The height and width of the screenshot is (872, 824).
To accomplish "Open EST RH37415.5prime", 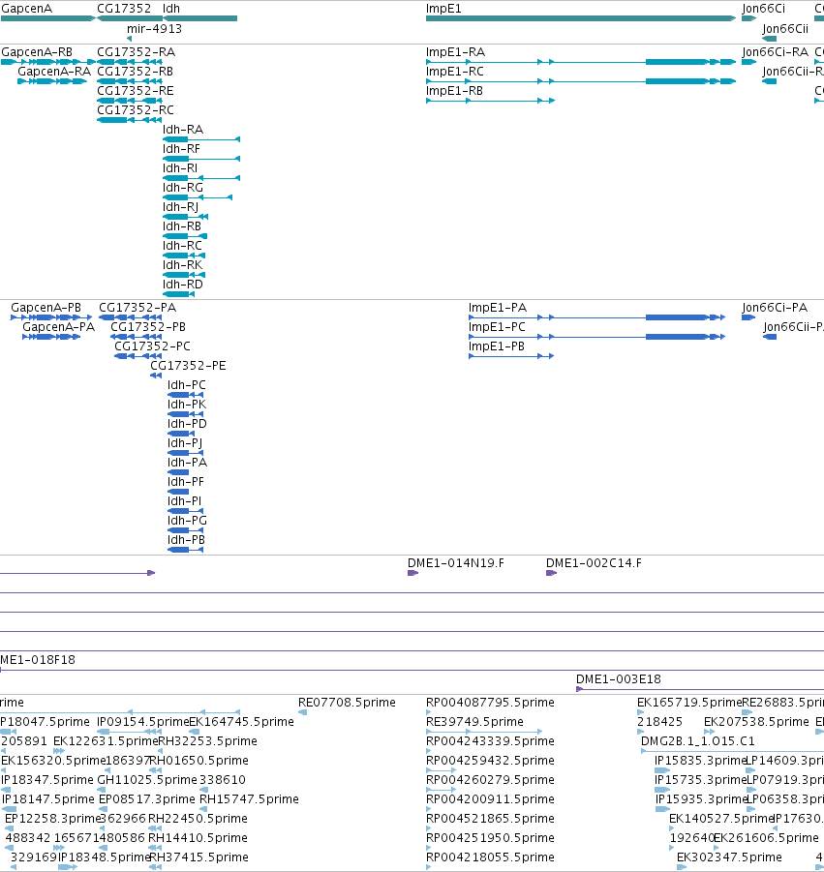I will click(x=156, y=867).
